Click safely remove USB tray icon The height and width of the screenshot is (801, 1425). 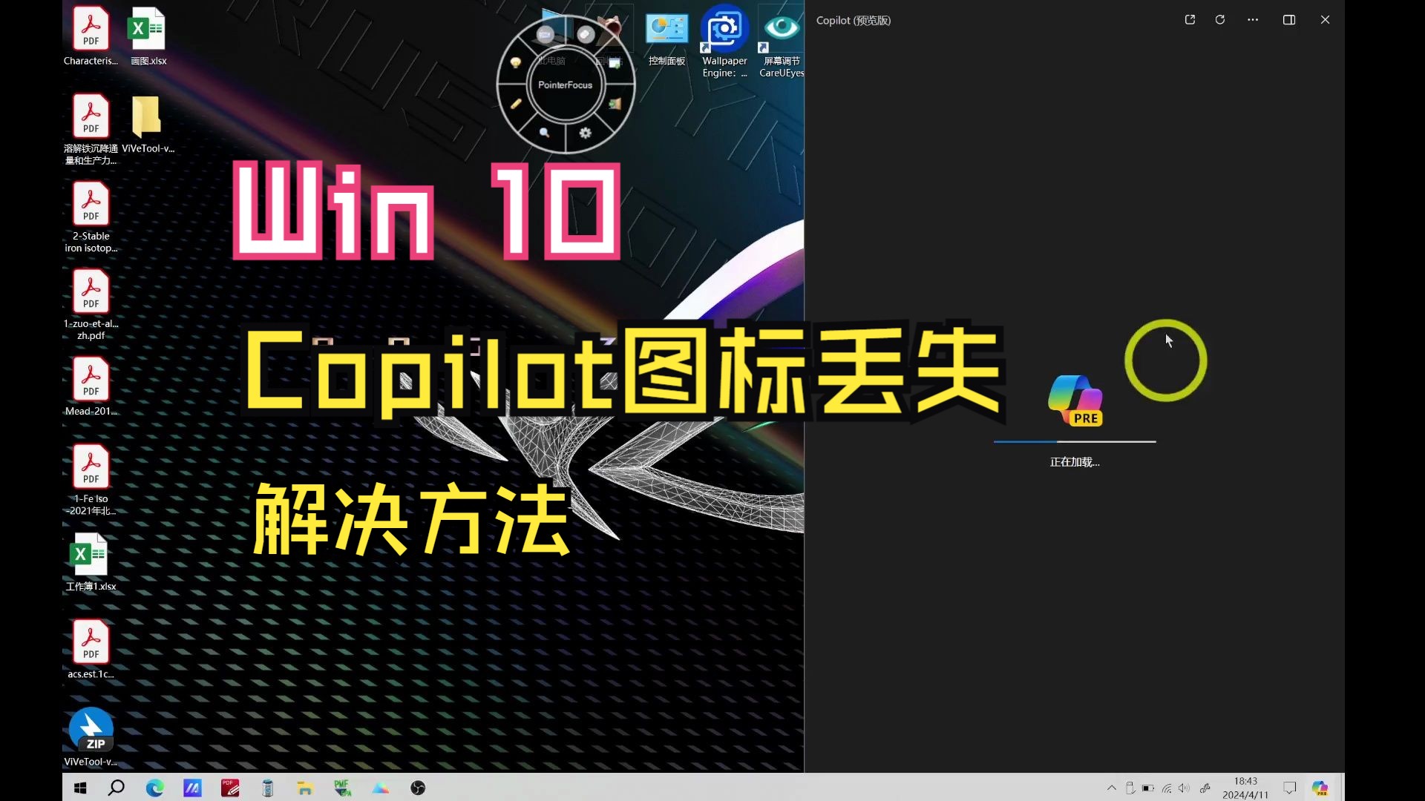[x=1130, y=788]
